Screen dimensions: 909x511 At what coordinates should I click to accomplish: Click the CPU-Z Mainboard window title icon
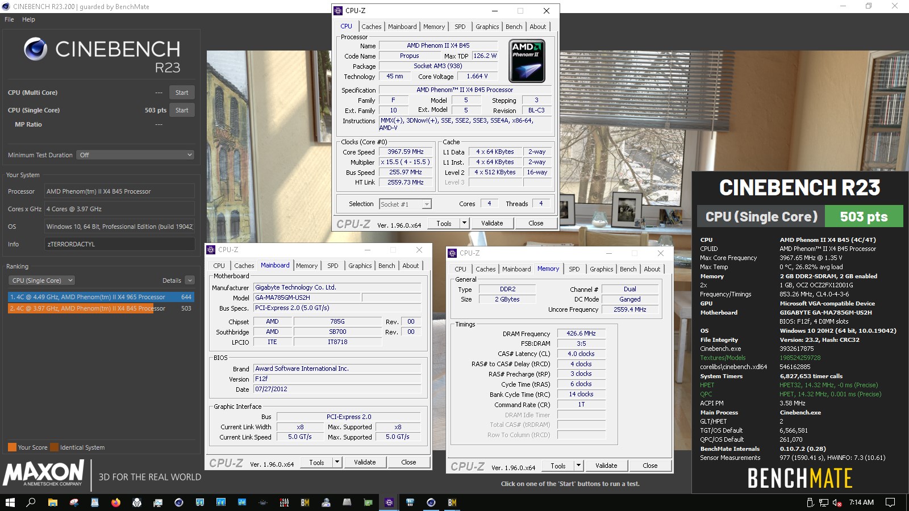click(x=211, y=250)
